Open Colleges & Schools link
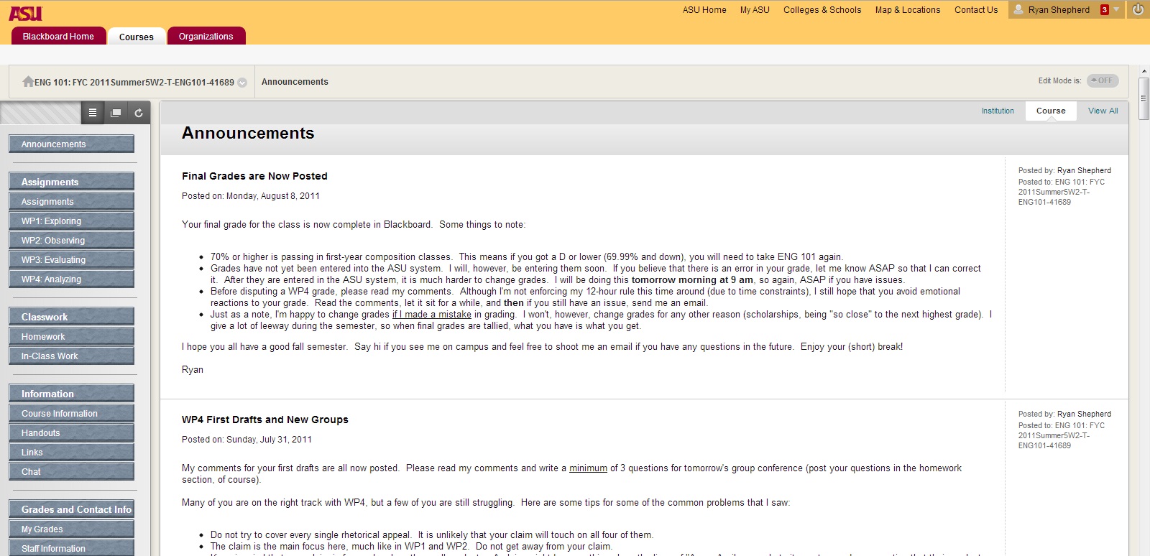This screenshot has height=556, width=1150. (x=822, y=10)
